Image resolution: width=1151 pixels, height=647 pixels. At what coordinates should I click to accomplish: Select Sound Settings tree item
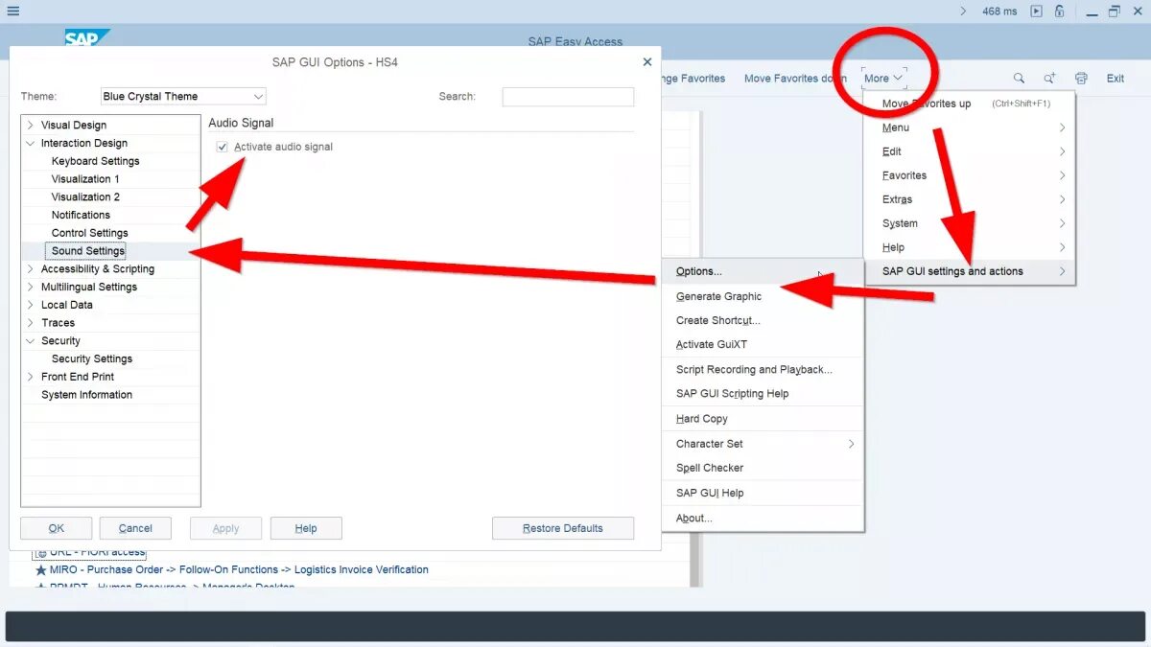[88, 251]
